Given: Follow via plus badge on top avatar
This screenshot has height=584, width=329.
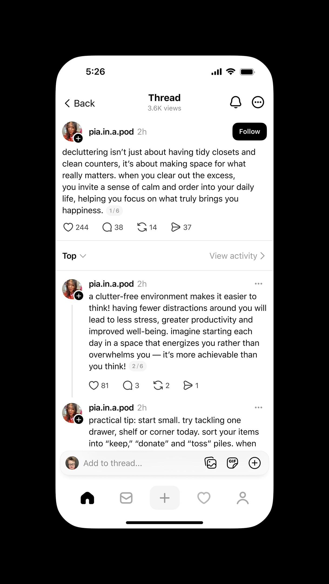Looking at the screenshot, I should [x=78, y=138].
